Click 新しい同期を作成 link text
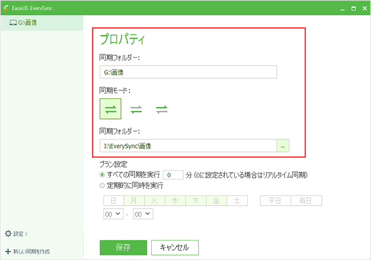Screen dimensions: 371x260 31,251
